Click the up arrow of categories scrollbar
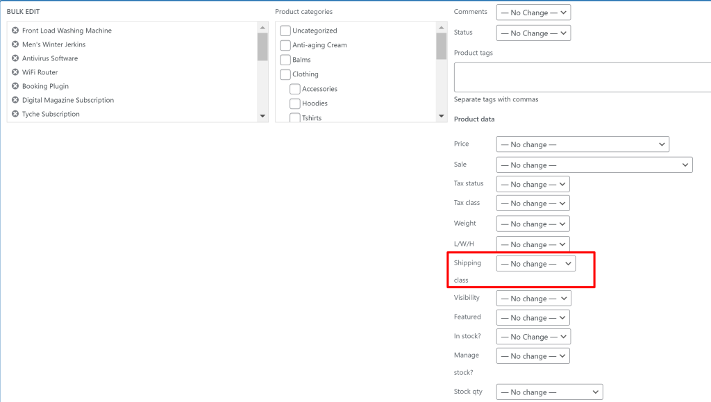Image resolution: width=711 pixels, height=402 pixels. coord(441,28)
